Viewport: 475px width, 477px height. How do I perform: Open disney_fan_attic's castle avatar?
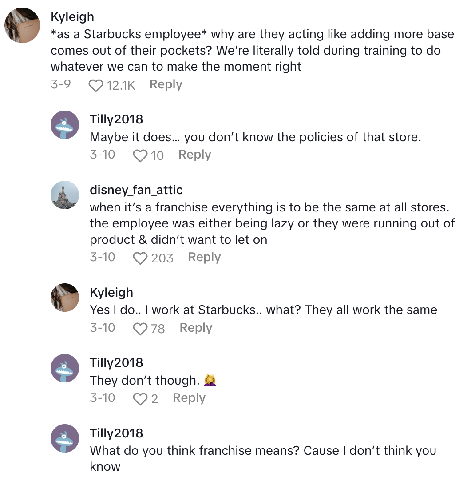[65, 195]
